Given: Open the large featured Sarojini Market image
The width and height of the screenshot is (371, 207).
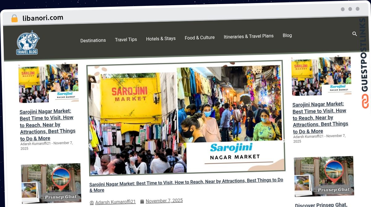Looking at the screenshot, I should (x=186, y=118).
